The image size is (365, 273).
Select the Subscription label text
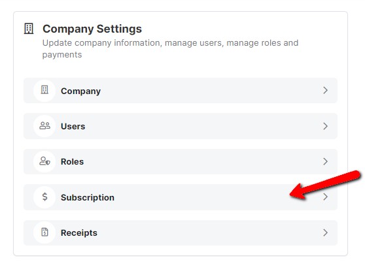tap(88, 197)
